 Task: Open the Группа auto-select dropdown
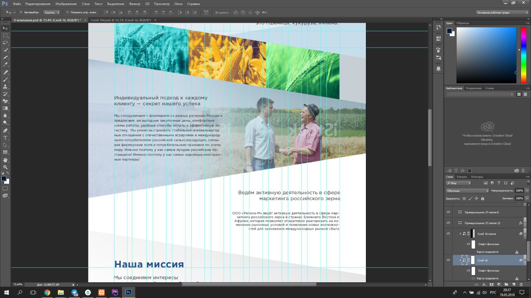[51, 12]
